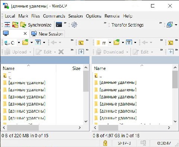
Task: Open the Help menu
Action: pos(128,16)
